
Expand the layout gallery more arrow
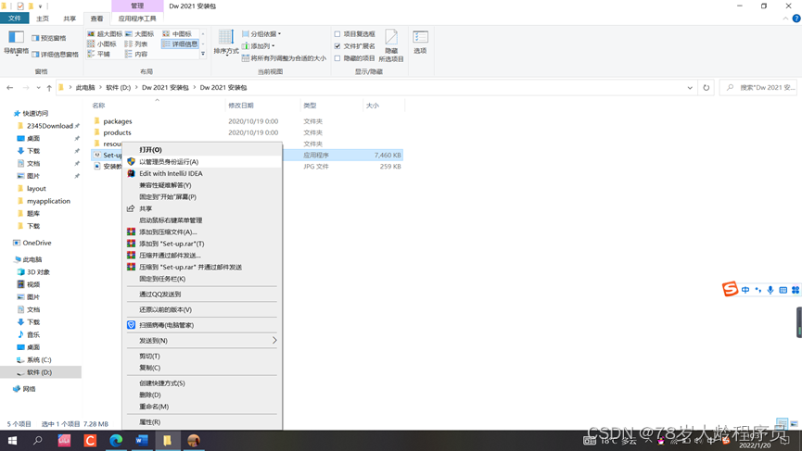coord(203,54)
